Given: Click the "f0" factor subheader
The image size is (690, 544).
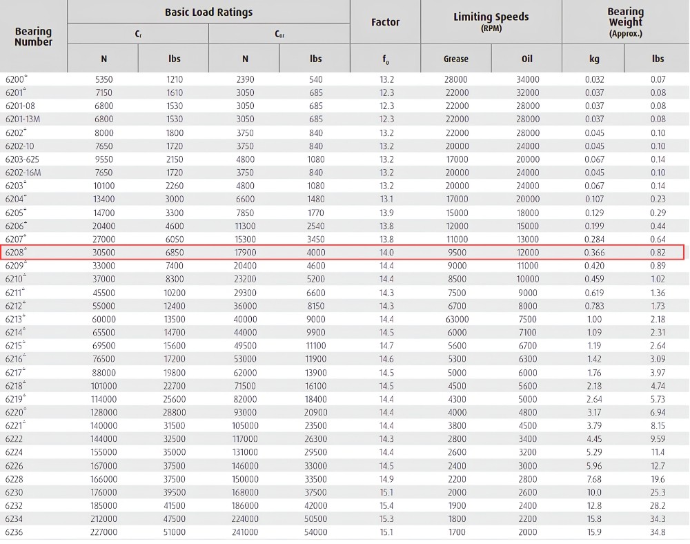Looking at the screenshot, I should tap(385, 59).
